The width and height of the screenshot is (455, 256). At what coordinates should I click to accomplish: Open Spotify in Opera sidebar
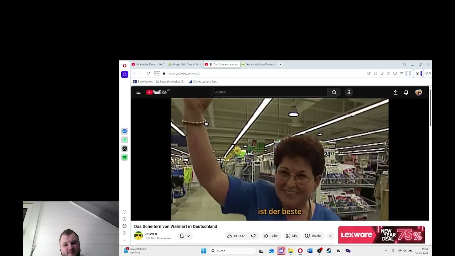[x=124, y=157]
